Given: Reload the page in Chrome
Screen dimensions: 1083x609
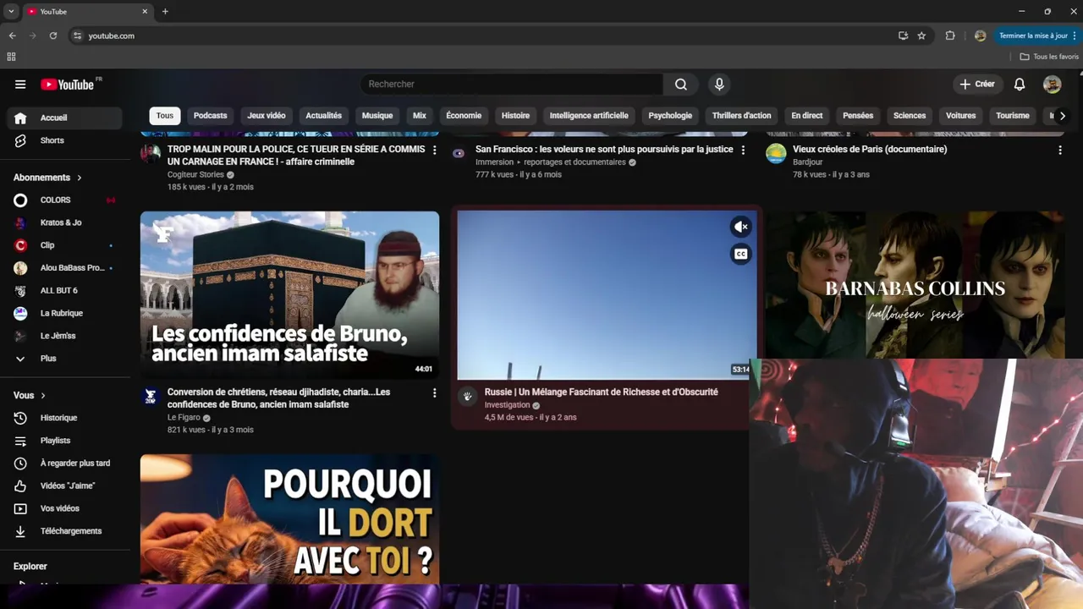Looking at the screenshot, I should pos(52,36).
